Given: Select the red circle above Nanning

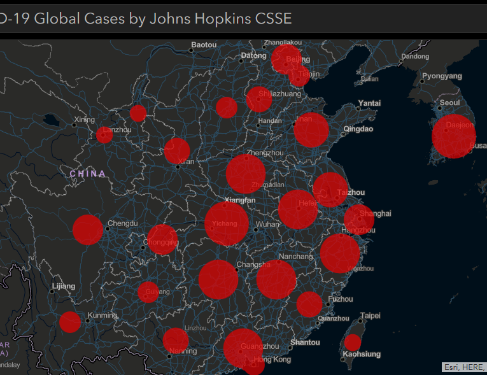Looking at the screenshot, I should coord(176,341).
